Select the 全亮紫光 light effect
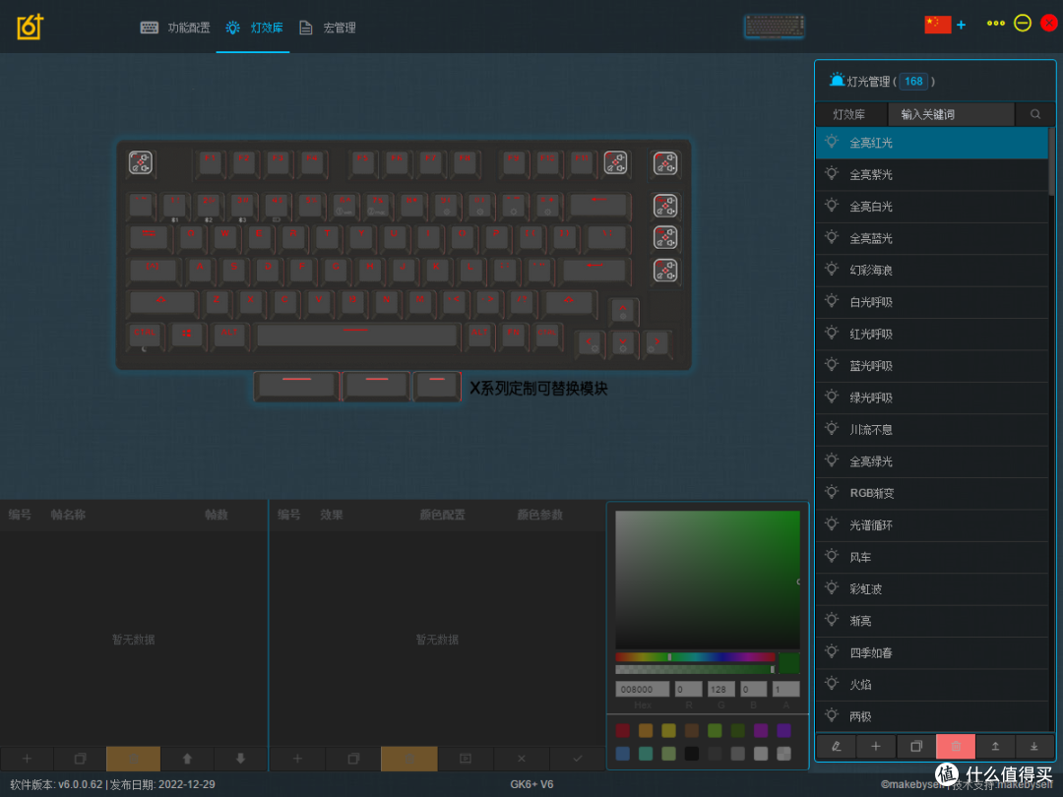The image size is (1063, 797). (x=931, y=175)
